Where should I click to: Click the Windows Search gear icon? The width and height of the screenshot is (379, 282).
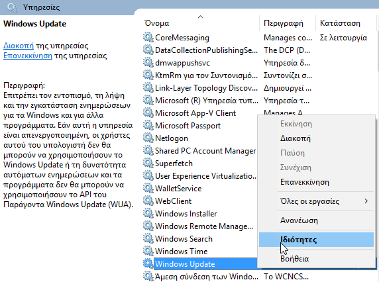pos(148,238)
